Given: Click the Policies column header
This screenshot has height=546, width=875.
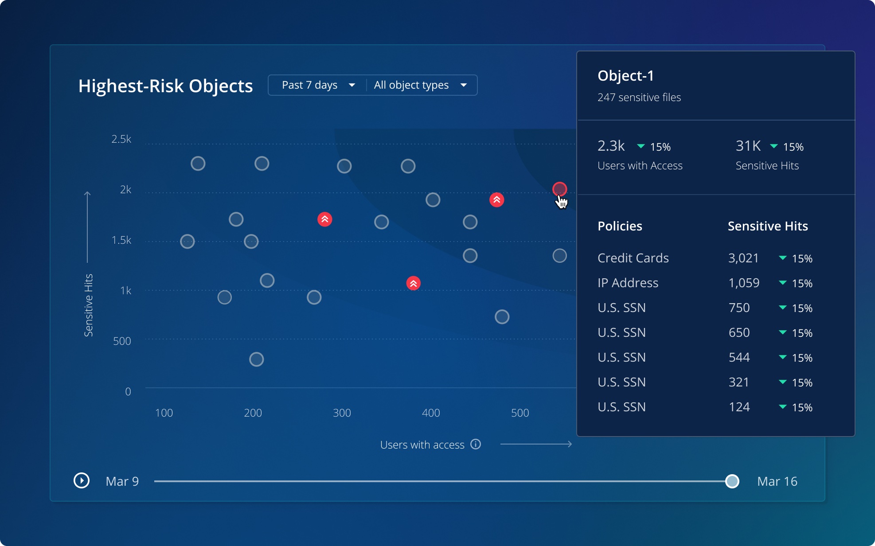Looking at the screenshot, I should pos(620,226).
